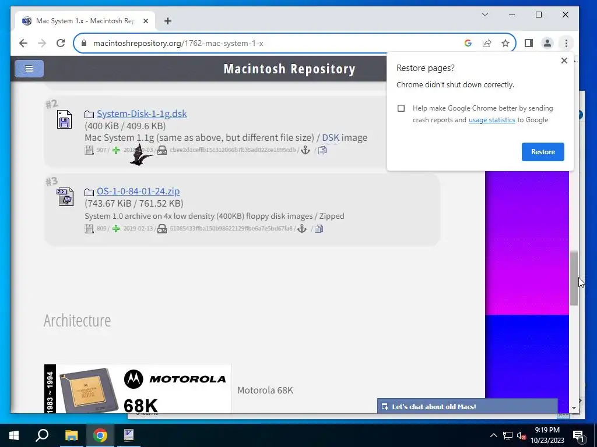Viewport: 597px width, 447px height.
Task: Click the ZIP file icon for OS-1-0-84-01-24.zip
Action: pos(65,197)
